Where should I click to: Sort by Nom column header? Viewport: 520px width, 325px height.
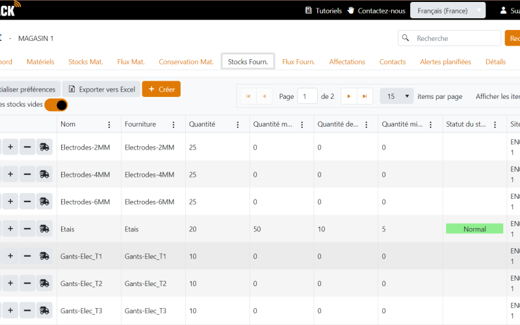click(x=68, y=124)
